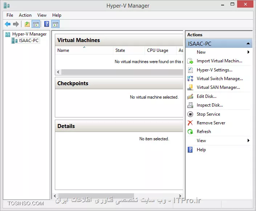
Task: Click the Help icon in Actions pane
Action: pos(190,150)
